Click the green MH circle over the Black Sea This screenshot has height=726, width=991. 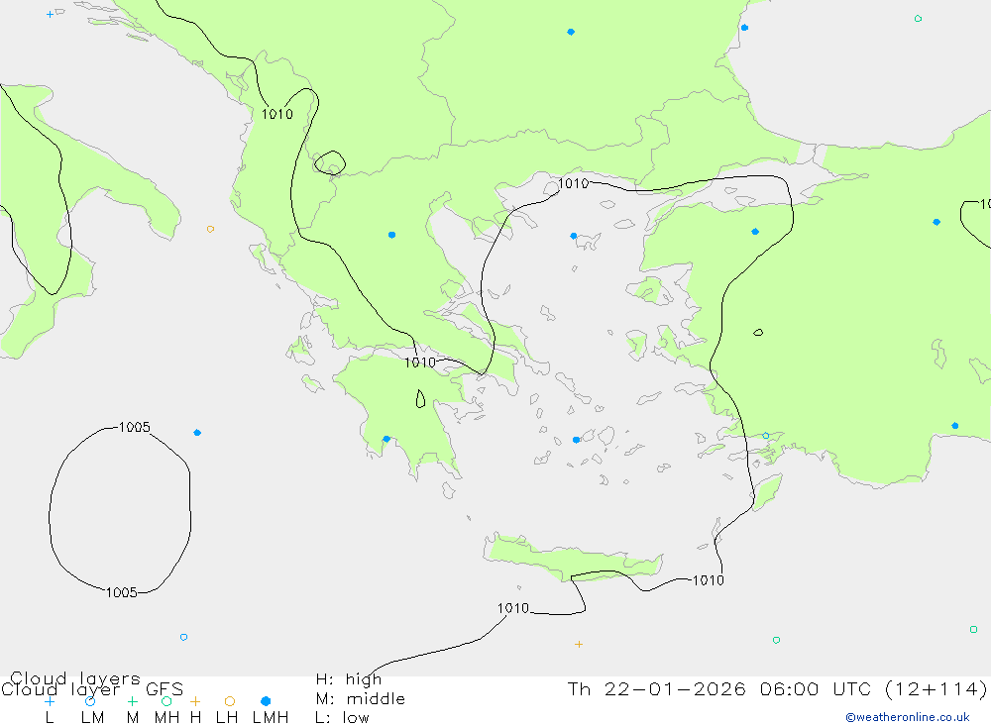(x=918, y=19)
